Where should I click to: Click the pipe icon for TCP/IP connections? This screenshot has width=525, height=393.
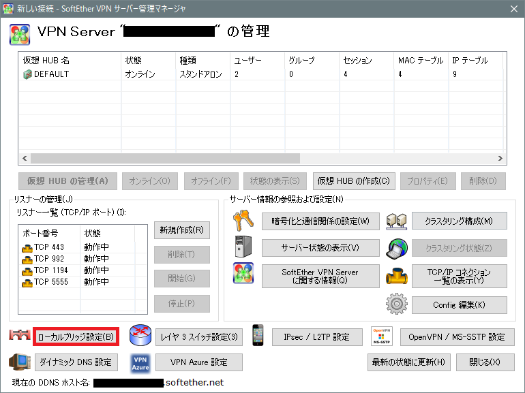tap(396, 276)
